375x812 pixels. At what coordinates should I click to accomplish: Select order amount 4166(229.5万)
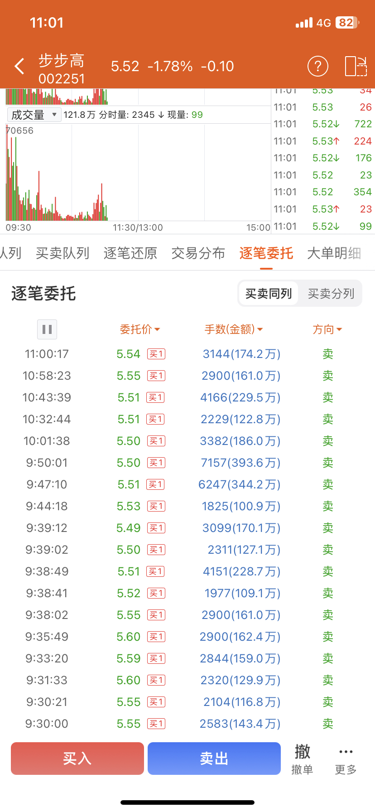[x=240, y=397]
